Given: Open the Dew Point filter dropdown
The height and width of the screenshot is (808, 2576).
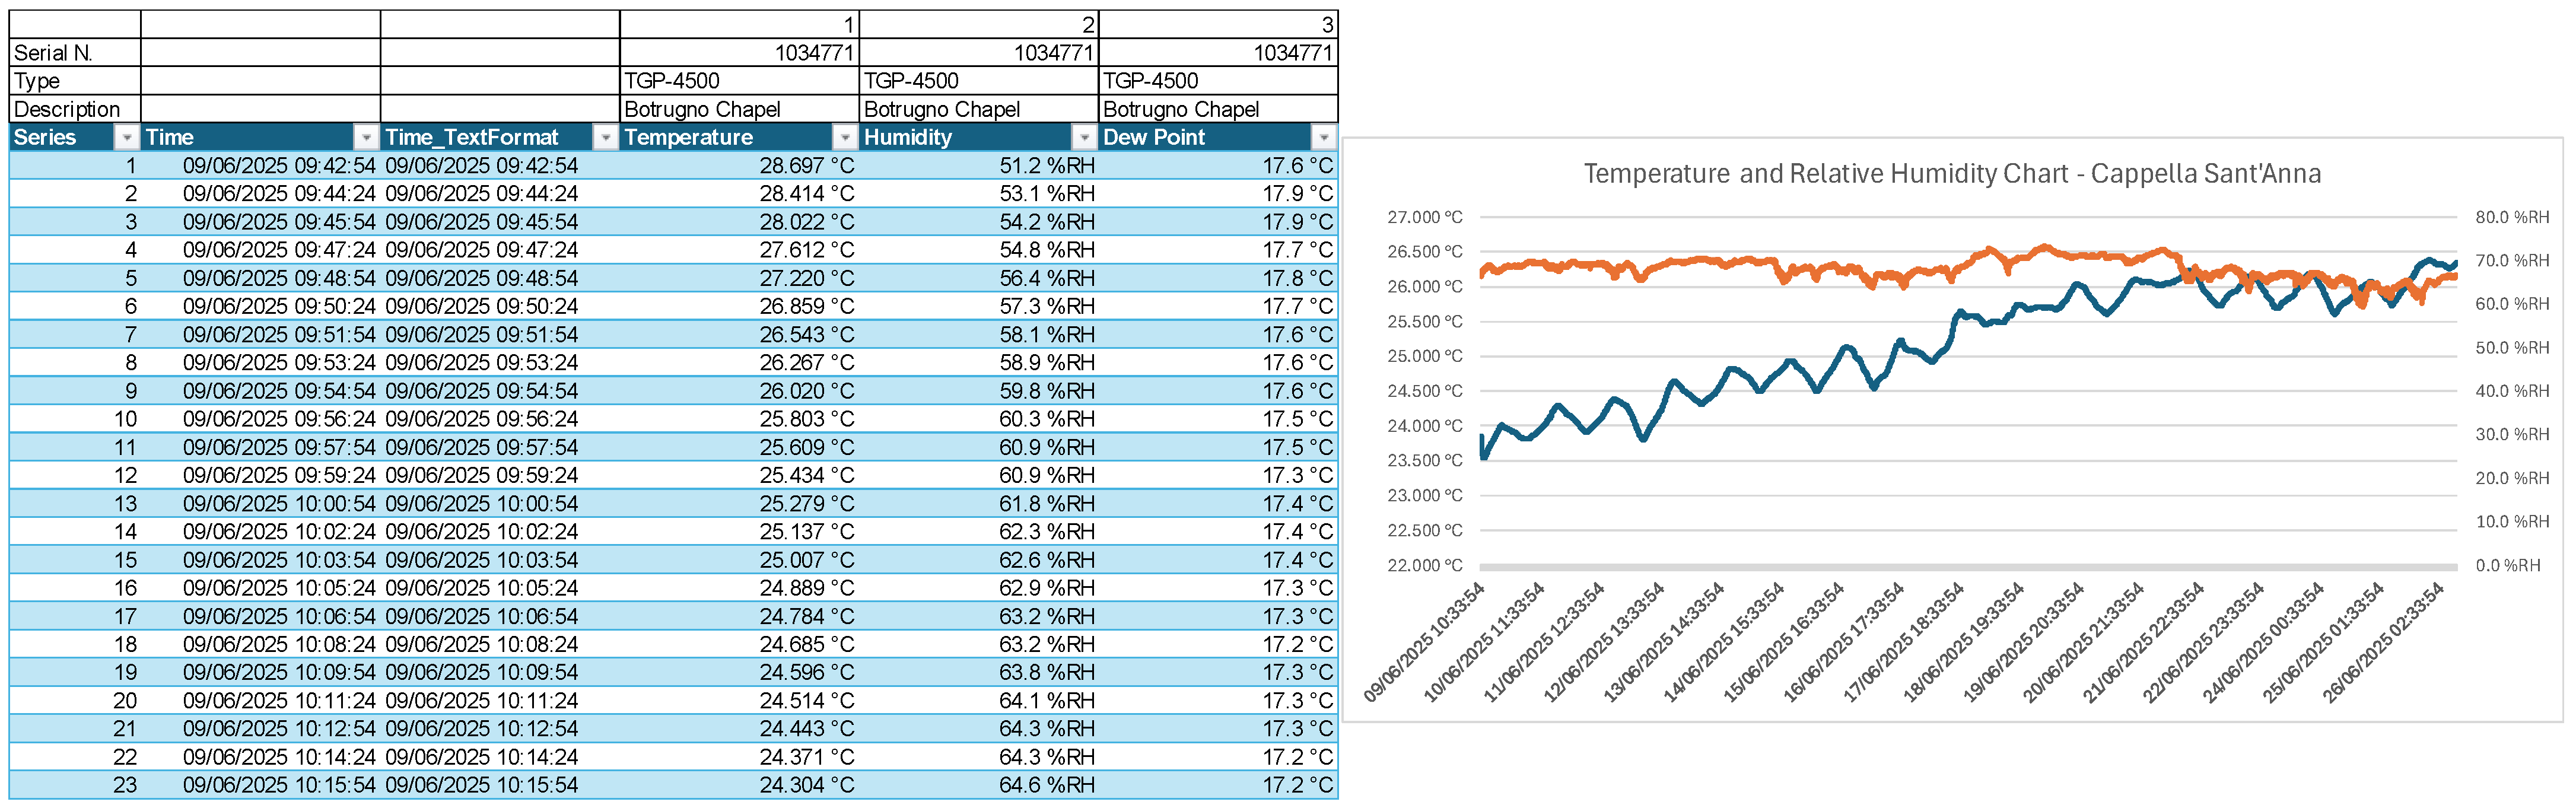Looking at the screenshot, I should coord(1324,137).
